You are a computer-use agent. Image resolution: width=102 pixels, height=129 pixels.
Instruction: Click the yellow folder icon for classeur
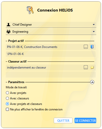click(x=92, y=67)
